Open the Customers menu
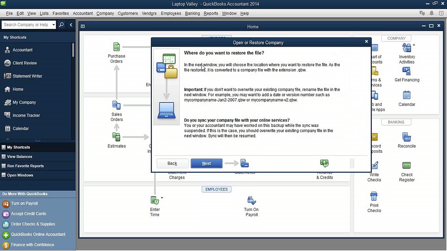The height and width of the screenshot is (251, 447). tap(128, 13)
